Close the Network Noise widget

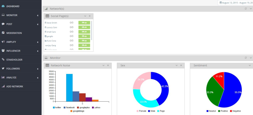point(108,65)
